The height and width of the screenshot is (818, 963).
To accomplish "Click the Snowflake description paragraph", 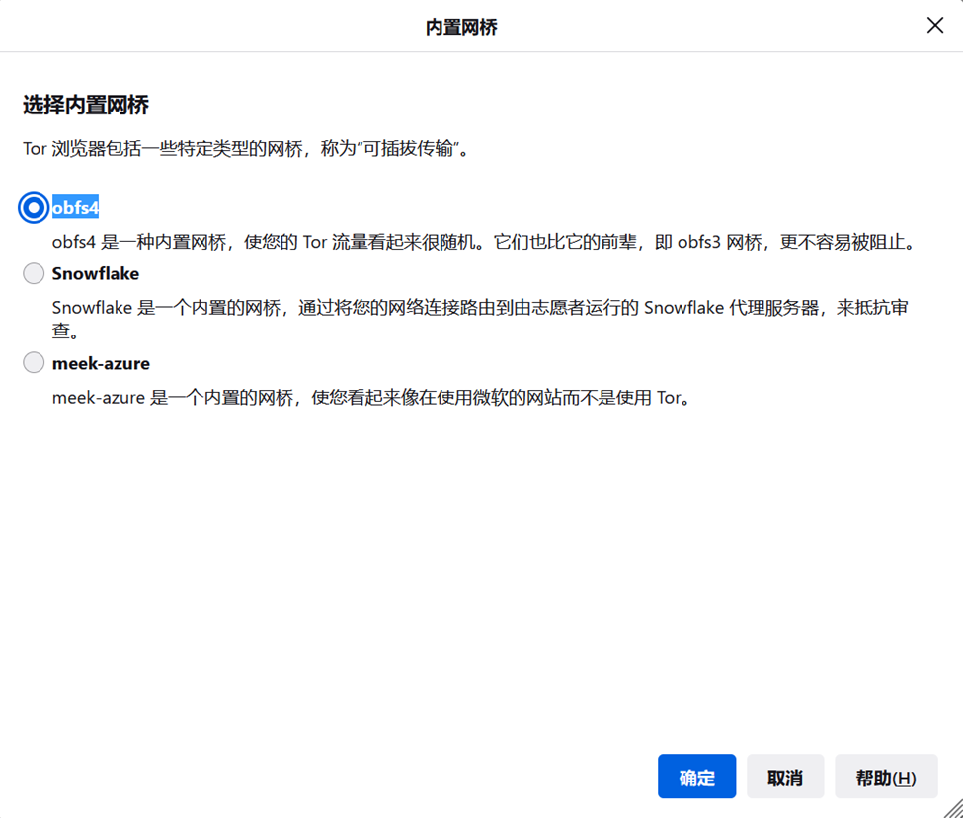I will tap(480, 319).
